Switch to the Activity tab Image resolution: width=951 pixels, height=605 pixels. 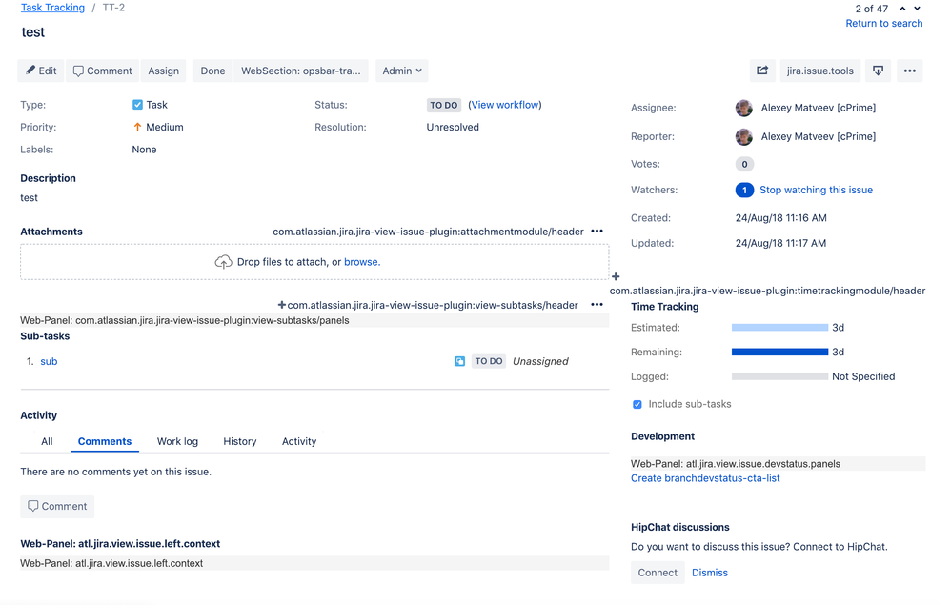click(x=299, y=441)
